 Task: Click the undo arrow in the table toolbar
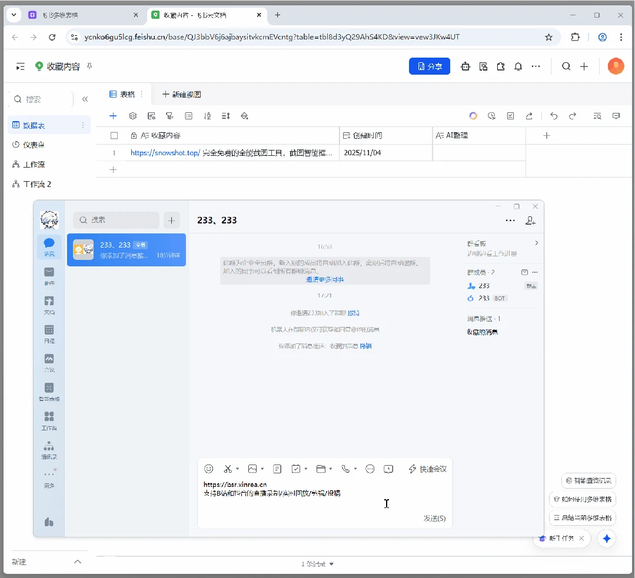[x=554, y=116]
